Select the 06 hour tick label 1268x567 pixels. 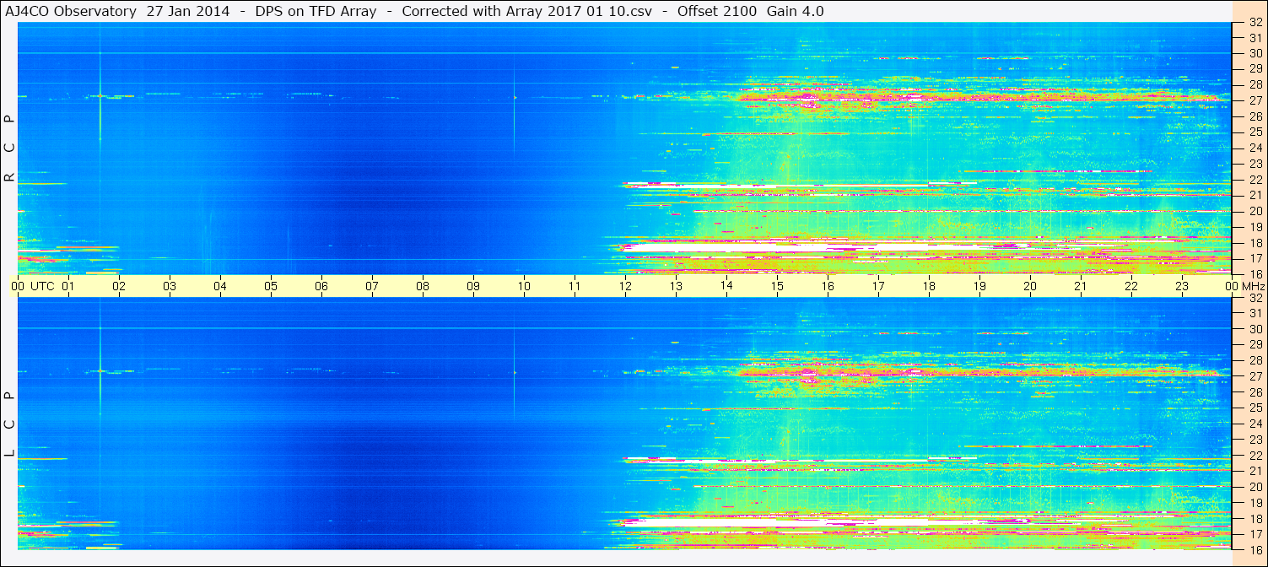point(321,286)
